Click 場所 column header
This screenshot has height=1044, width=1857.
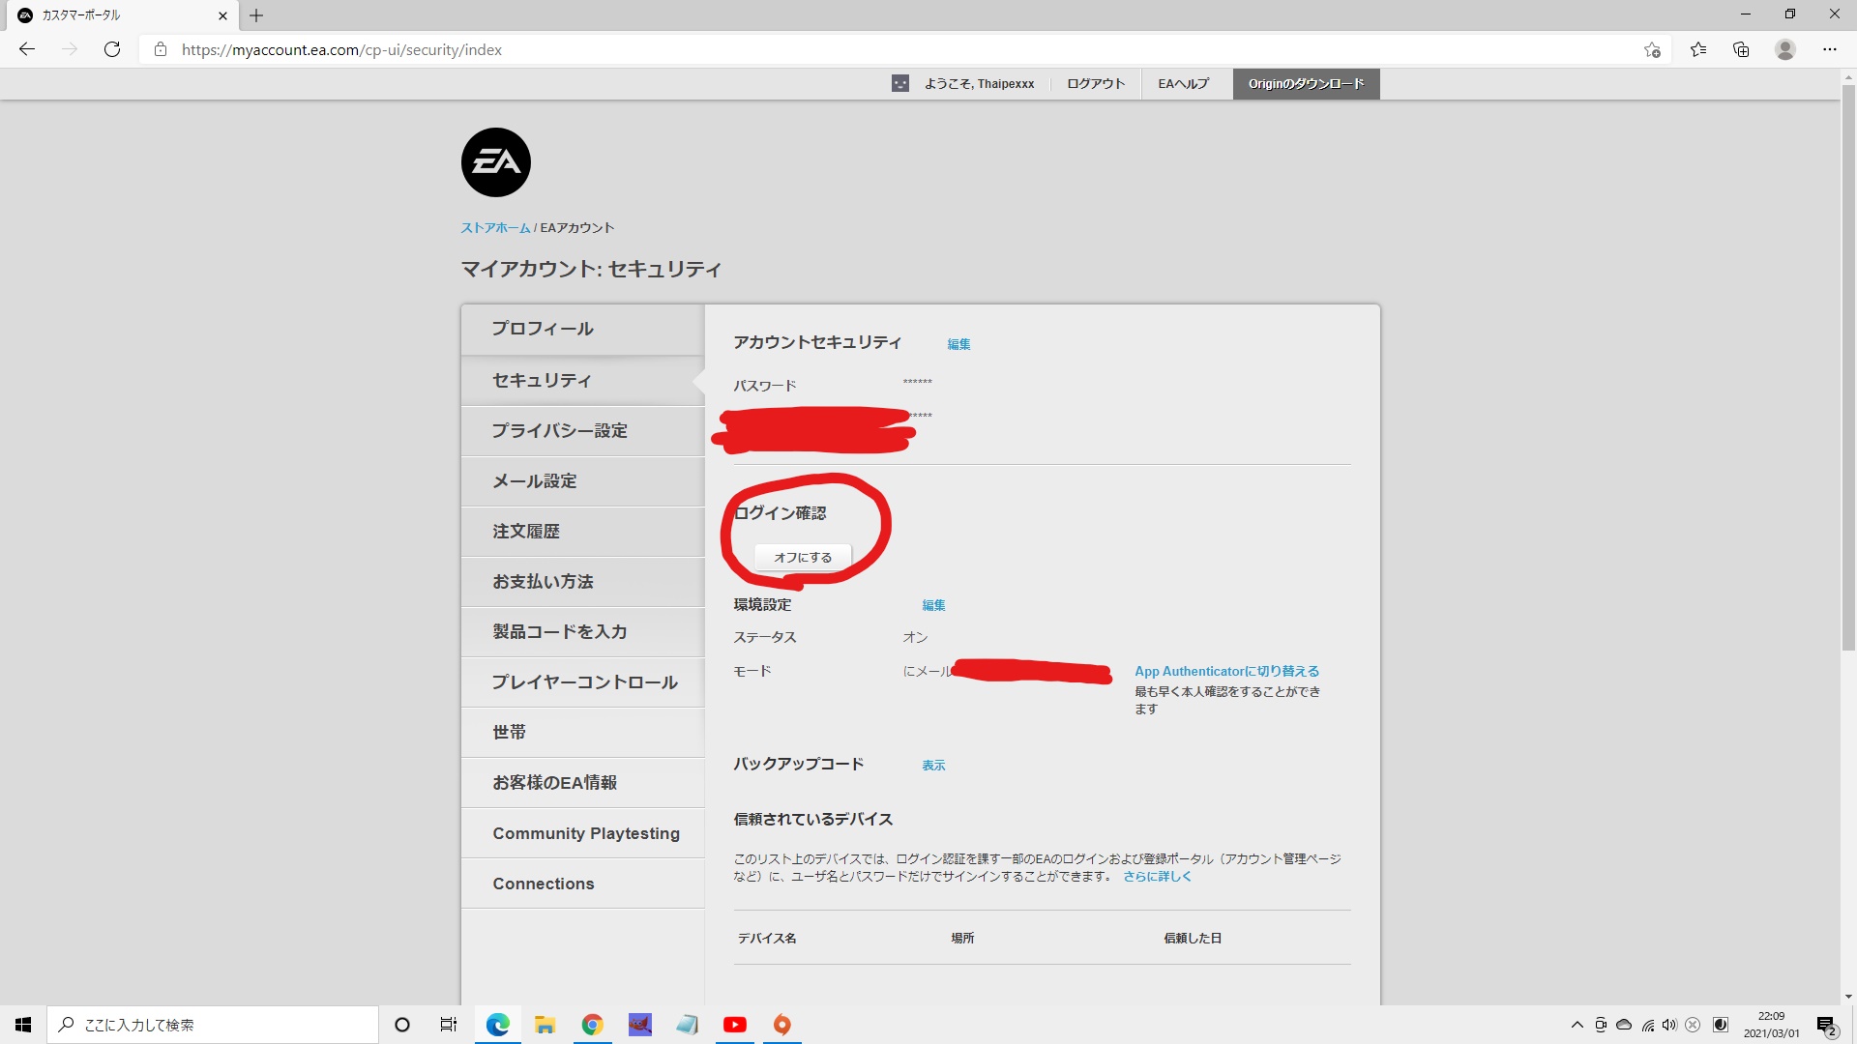pyautogui.click(x=962, y=939)
